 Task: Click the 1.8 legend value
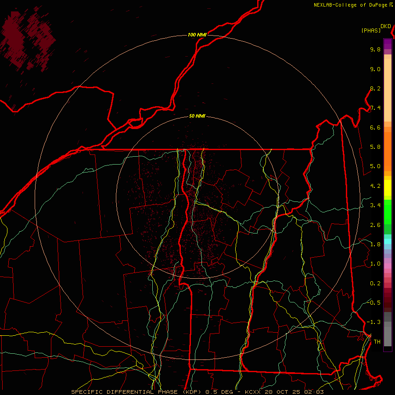tap(375, 244)
